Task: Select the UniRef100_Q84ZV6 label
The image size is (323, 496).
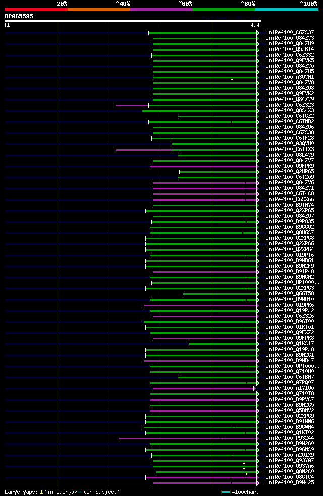Action: [x=290, y=183]
